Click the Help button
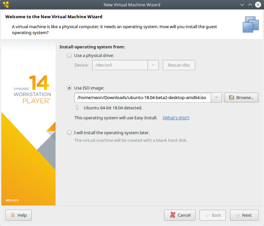 tap(19, 215)
